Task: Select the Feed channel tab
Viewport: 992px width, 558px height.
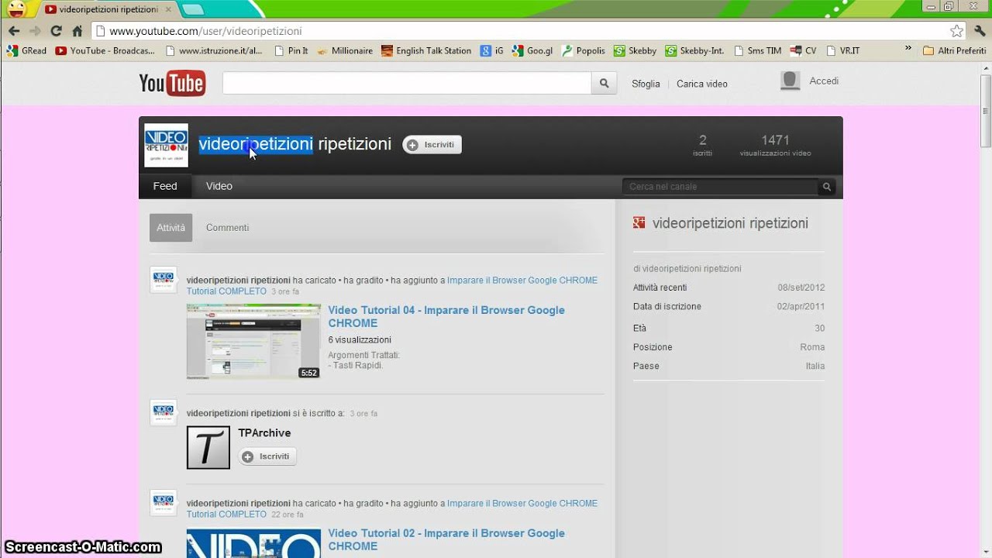Action: point(165,186)
